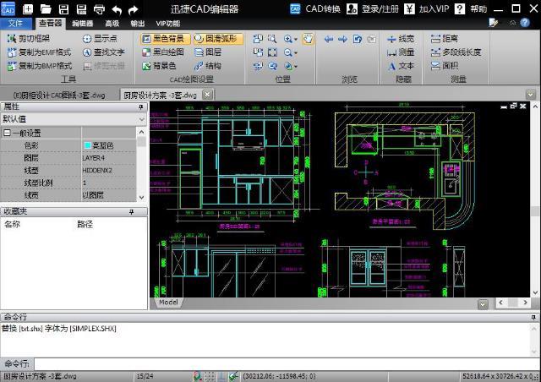
Task: Enable 黑白绘图 black-and-white drawing
Action: tap(162, 52)
